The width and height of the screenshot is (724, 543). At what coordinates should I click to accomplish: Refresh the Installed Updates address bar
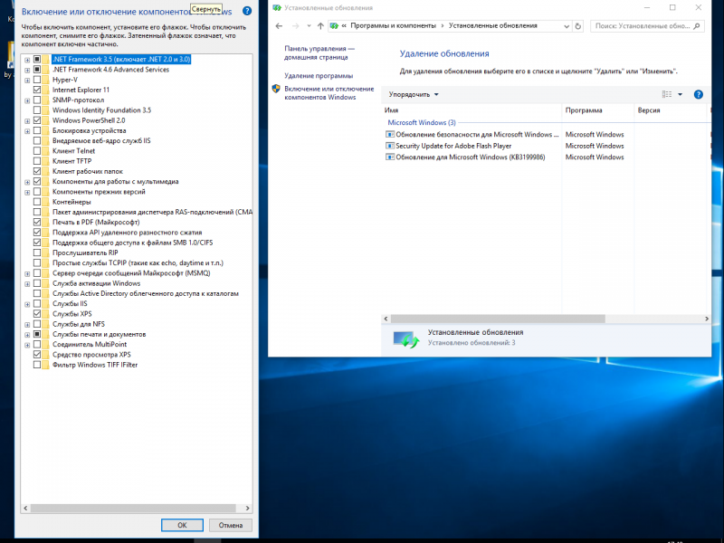click(x=577, y=26)
